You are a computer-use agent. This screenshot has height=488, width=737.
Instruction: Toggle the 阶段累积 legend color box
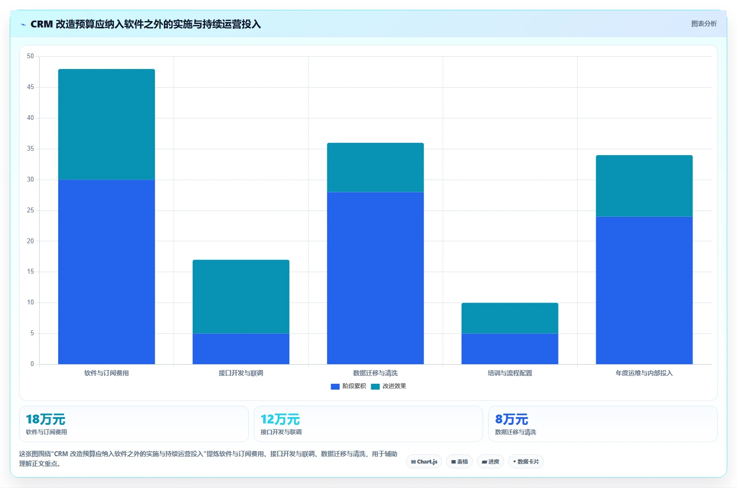point(335,386)
